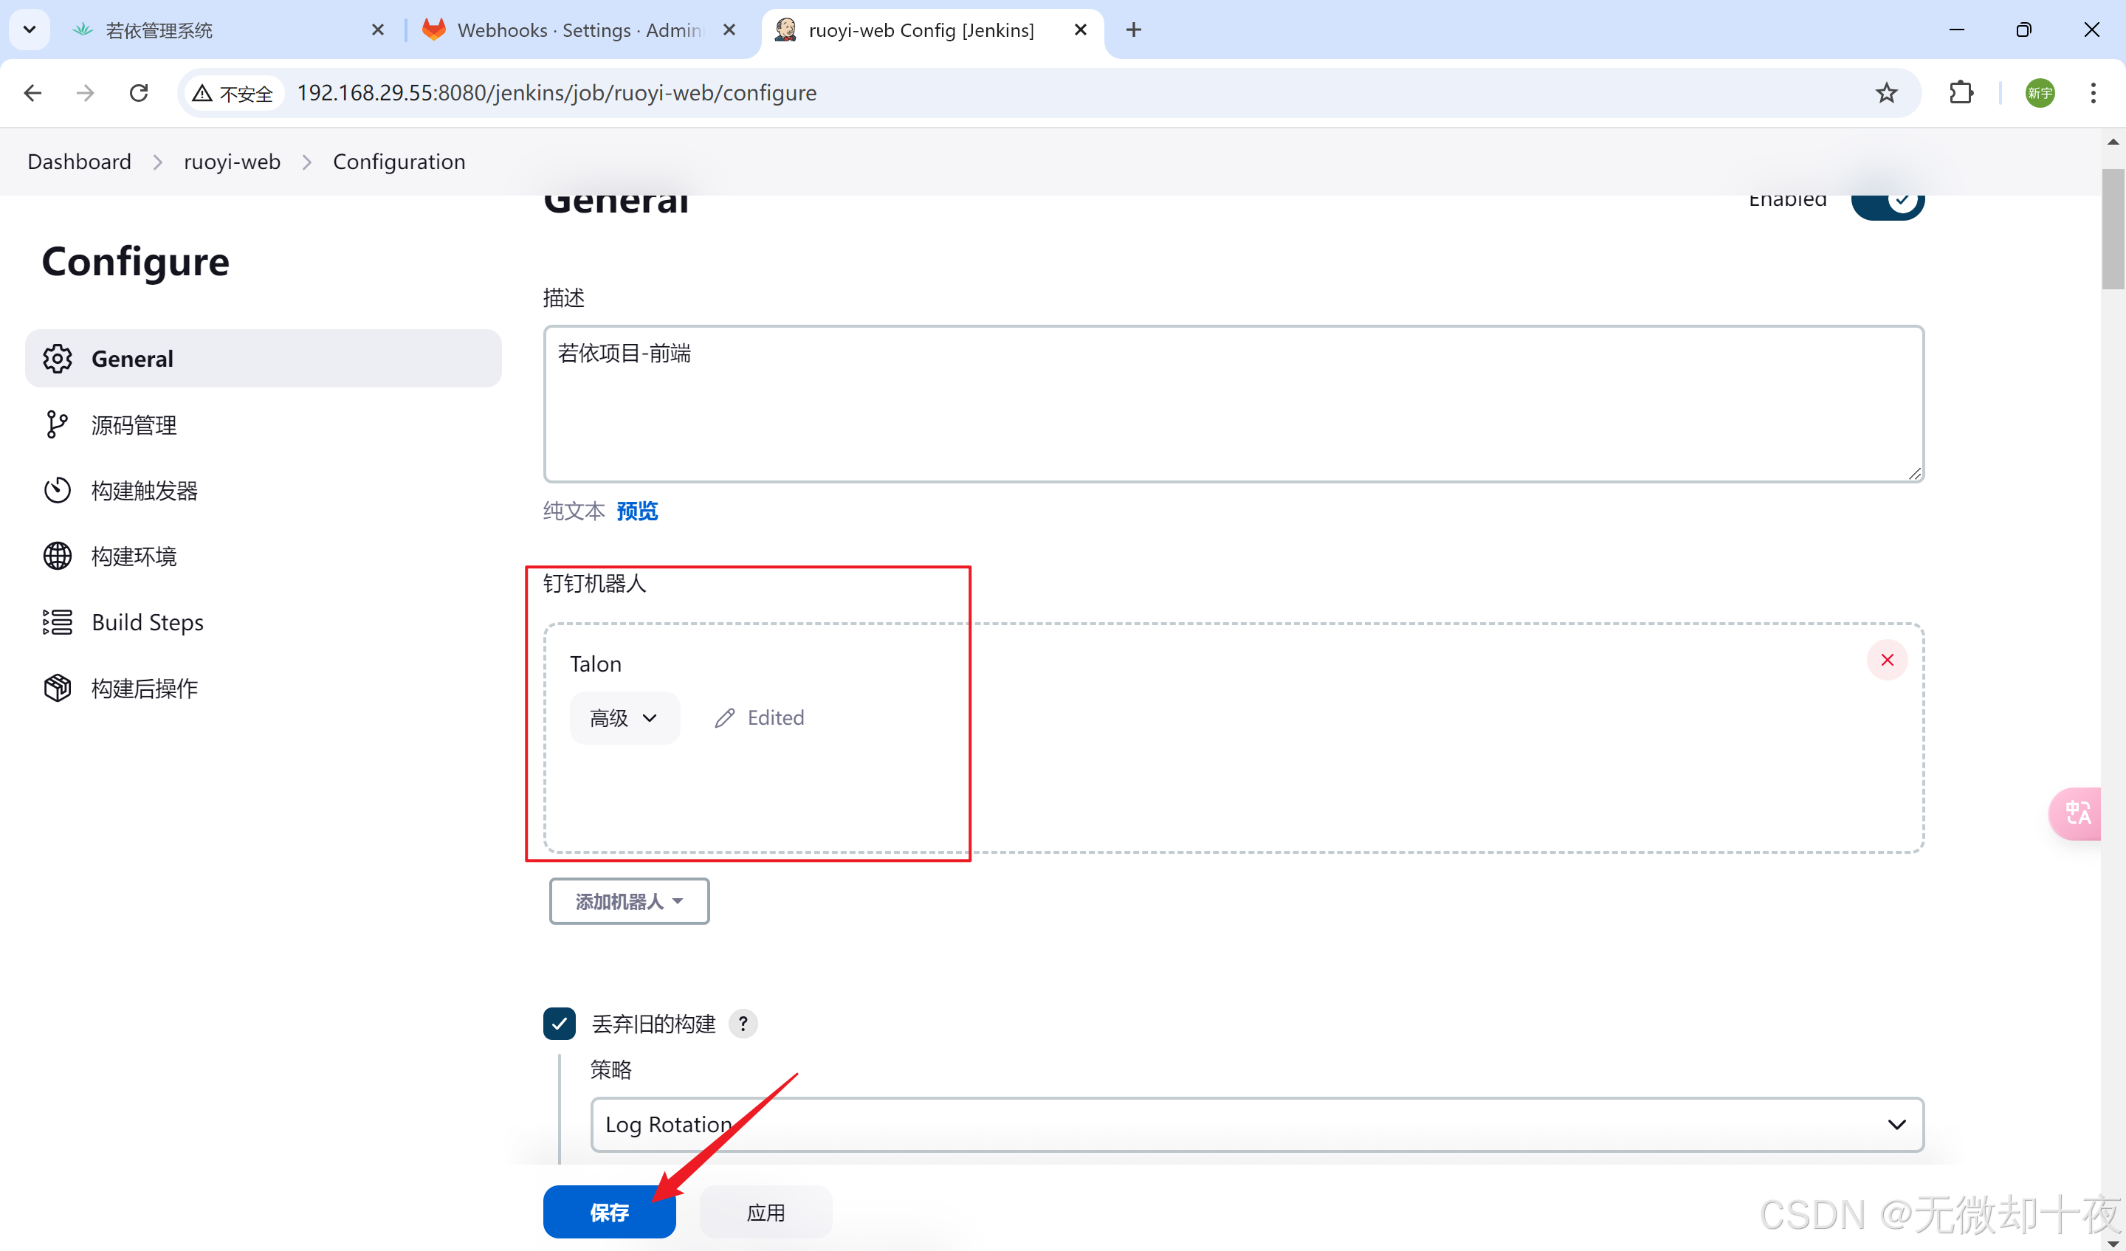This screenshot has width=2126, height=1251.
Task: Jump to Build Steps sidebar item
Action: [148, 622]
